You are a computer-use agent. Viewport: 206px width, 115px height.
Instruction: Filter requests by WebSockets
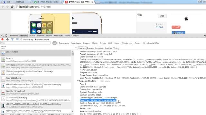(127, 43)
